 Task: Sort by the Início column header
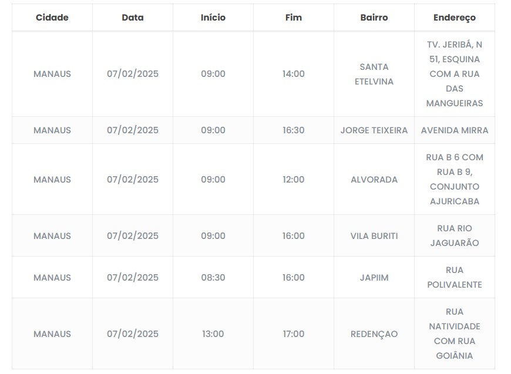tap(213, 18)
